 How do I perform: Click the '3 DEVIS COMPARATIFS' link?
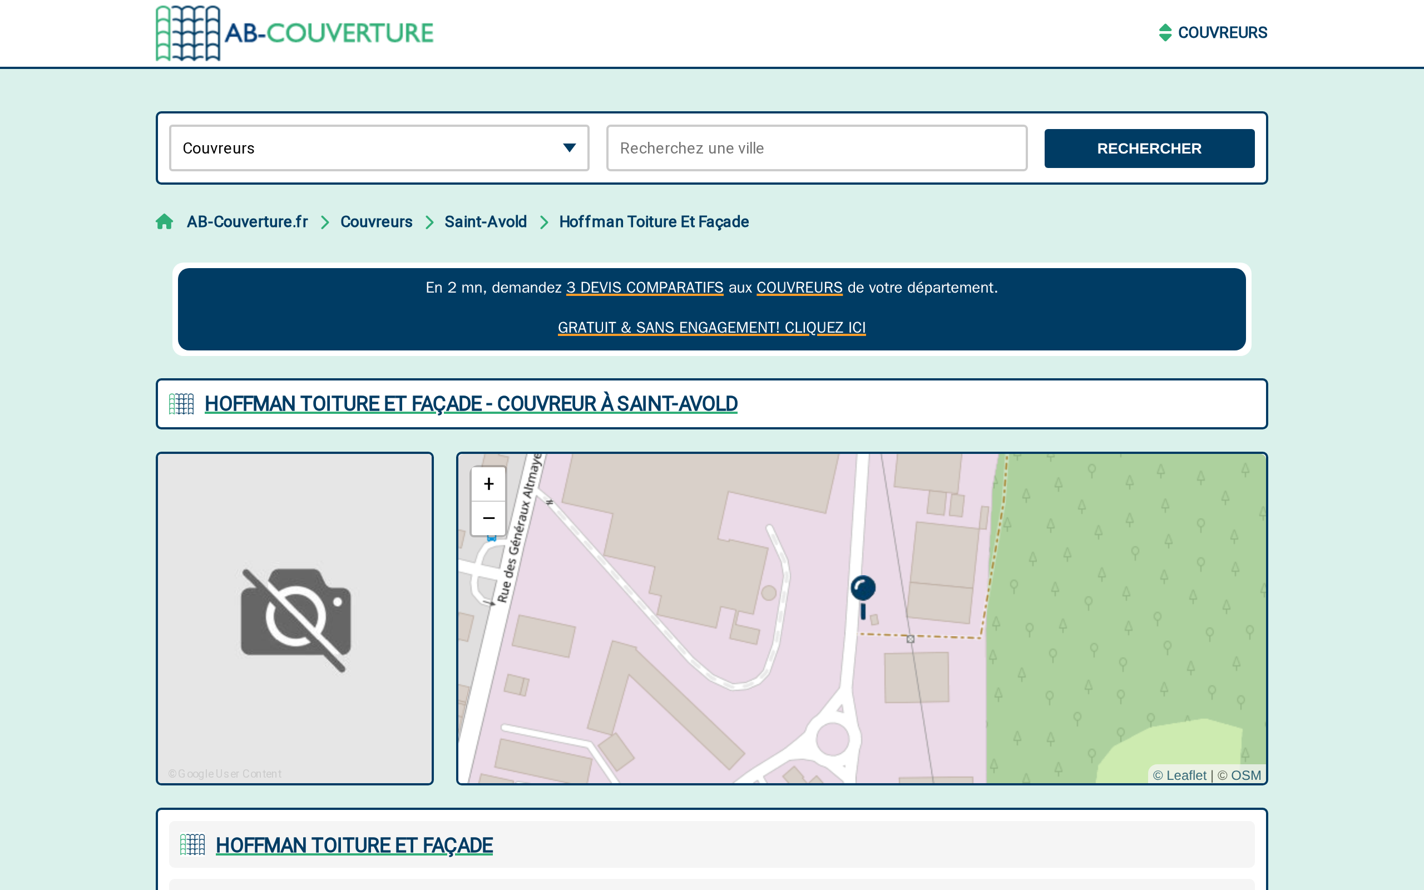(x=645, y=288)
